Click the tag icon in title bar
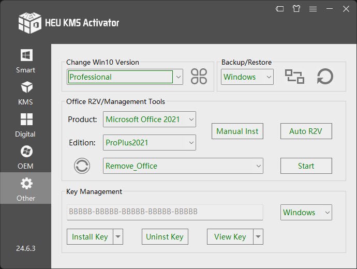 [279, 9]
